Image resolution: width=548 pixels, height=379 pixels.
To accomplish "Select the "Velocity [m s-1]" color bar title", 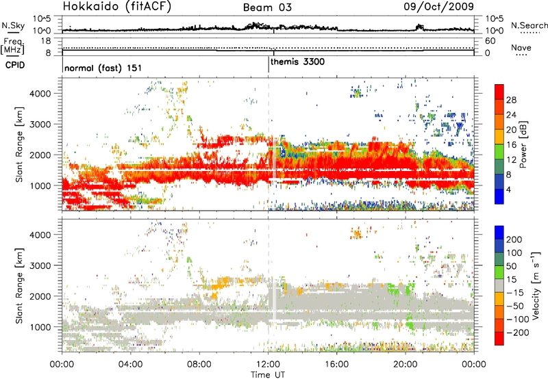I will (x=536, y=285).
